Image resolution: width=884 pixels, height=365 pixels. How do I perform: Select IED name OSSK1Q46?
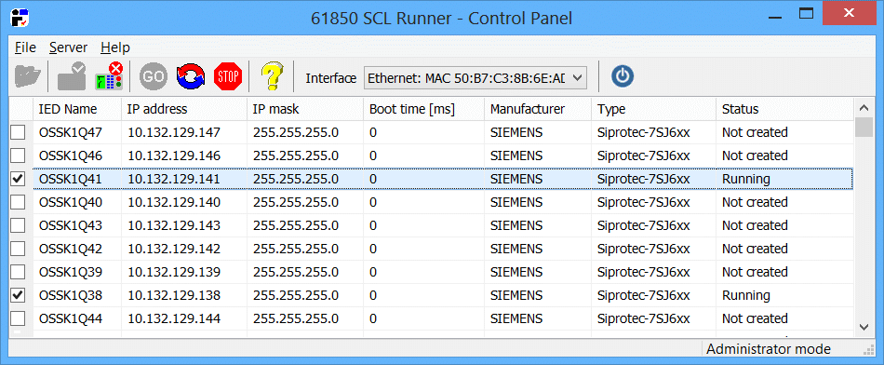click(x=71, y=155)
